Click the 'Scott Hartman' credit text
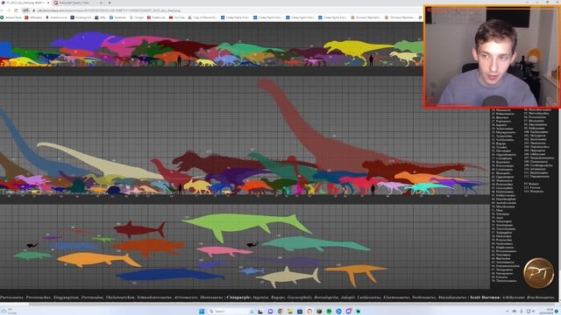This screenshot has height=315, width=561. [x=485, y=297]
